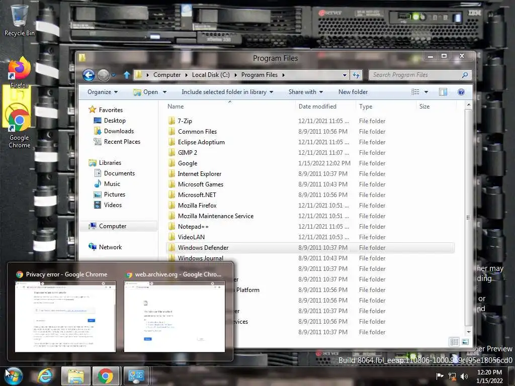Screen dimensions: 515x386
Task: Select the 7-Zip folder icon
Action: point(171,121)
